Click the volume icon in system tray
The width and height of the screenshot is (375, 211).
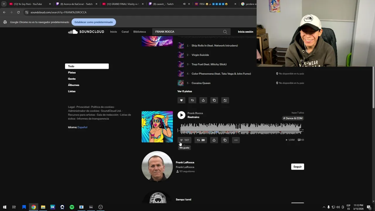coord(338,207)
